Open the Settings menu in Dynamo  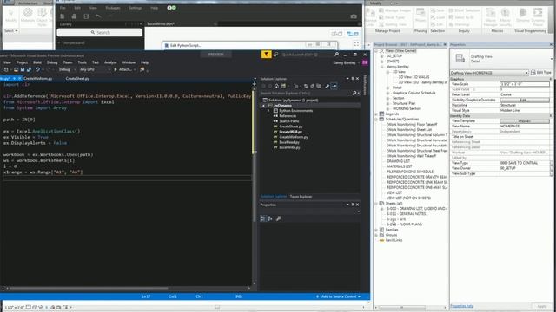tap(135, 8)
